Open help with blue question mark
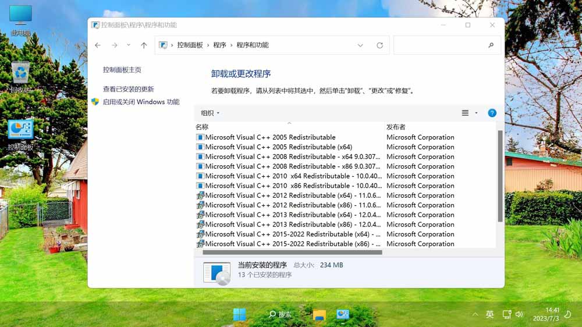The width and height of the screenshot is (582, 327). pos(492,113)
